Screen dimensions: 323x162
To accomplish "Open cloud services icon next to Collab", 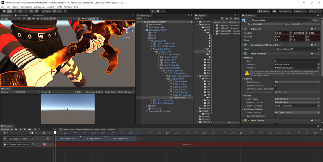I will tap(274, 11).
